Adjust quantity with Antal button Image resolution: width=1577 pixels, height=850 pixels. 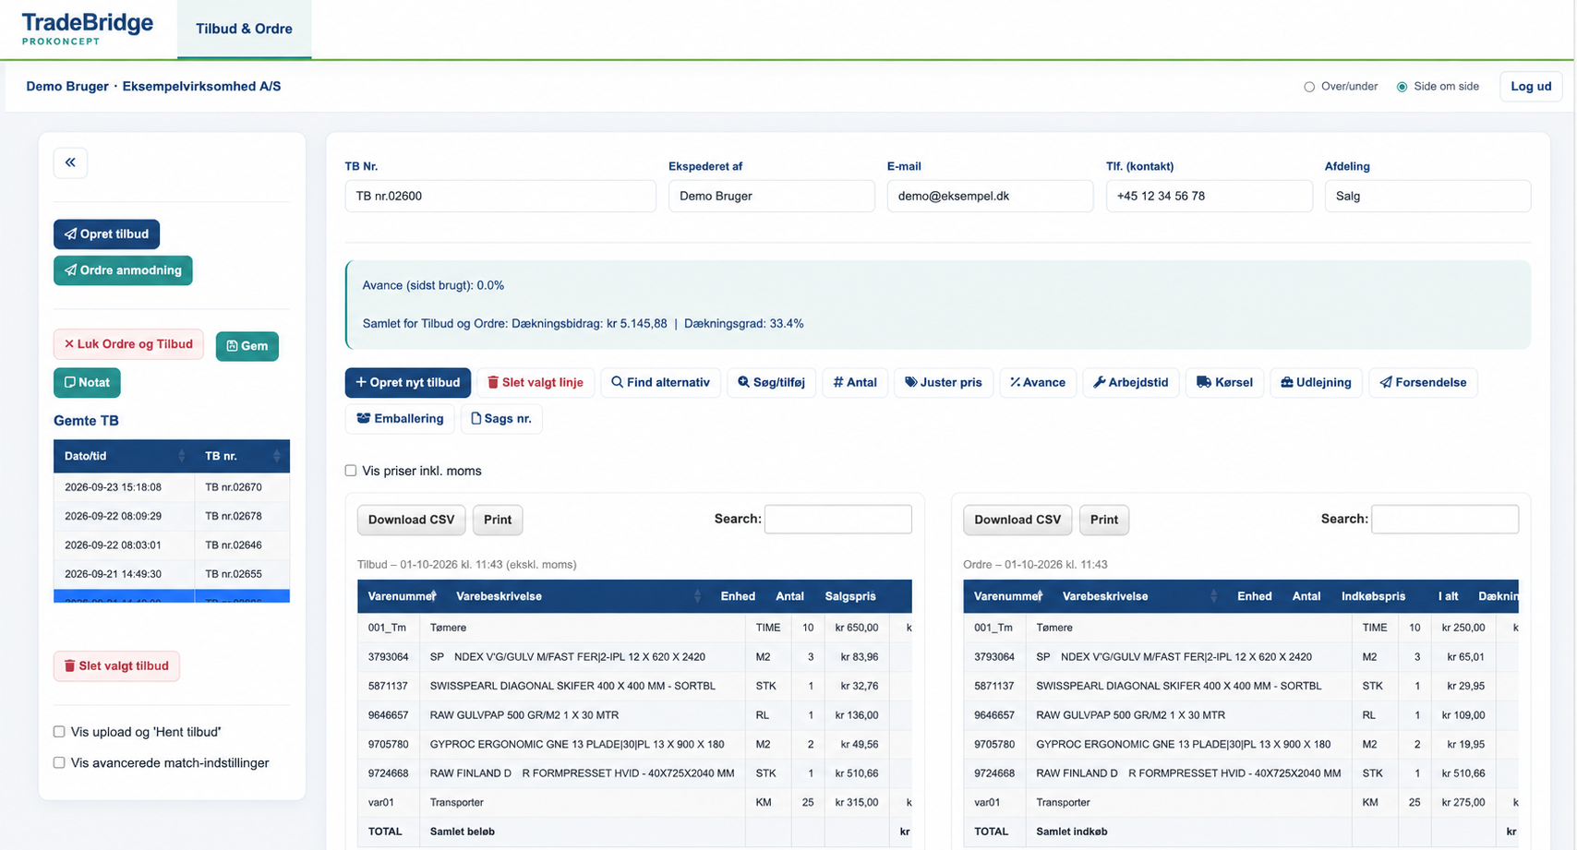(855, 382)
